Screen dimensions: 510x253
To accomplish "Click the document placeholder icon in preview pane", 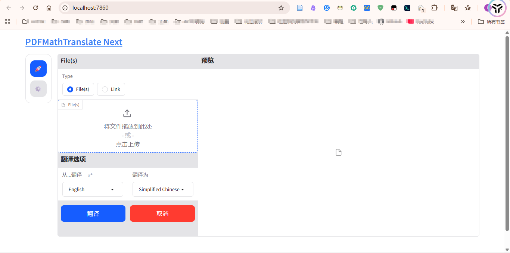I will tap(339, 152).
